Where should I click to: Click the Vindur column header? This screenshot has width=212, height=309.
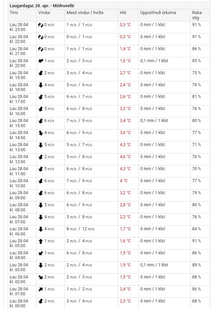pyautogui.click(x=44, y=12)
